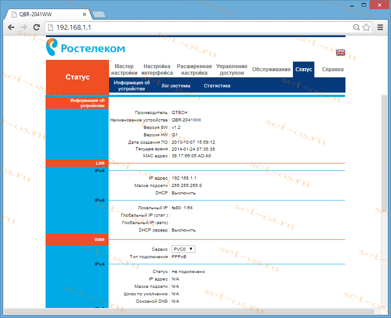This screenshot has height=318, width=391.
Task: Open the Настройка интерфейса menu
Action: pyautogui.click(x=157, y=69)
